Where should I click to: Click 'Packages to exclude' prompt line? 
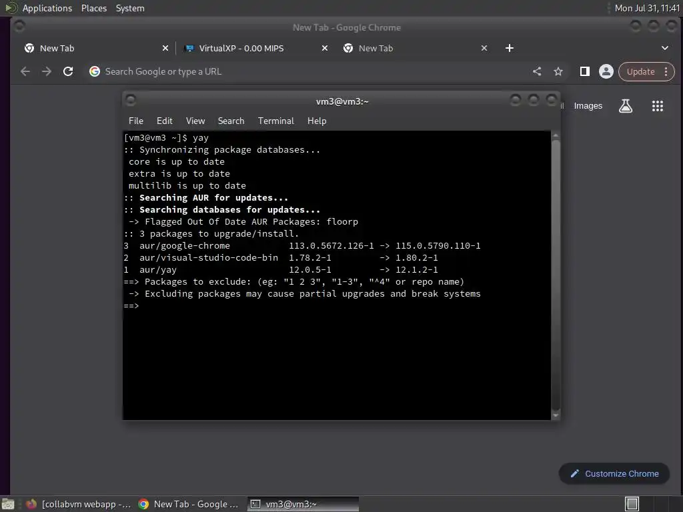click(x=293, y=282)
